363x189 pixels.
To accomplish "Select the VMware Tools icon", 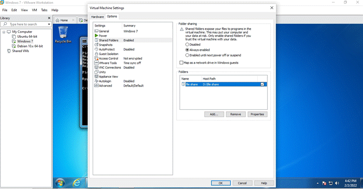I will tap(96, 63).
